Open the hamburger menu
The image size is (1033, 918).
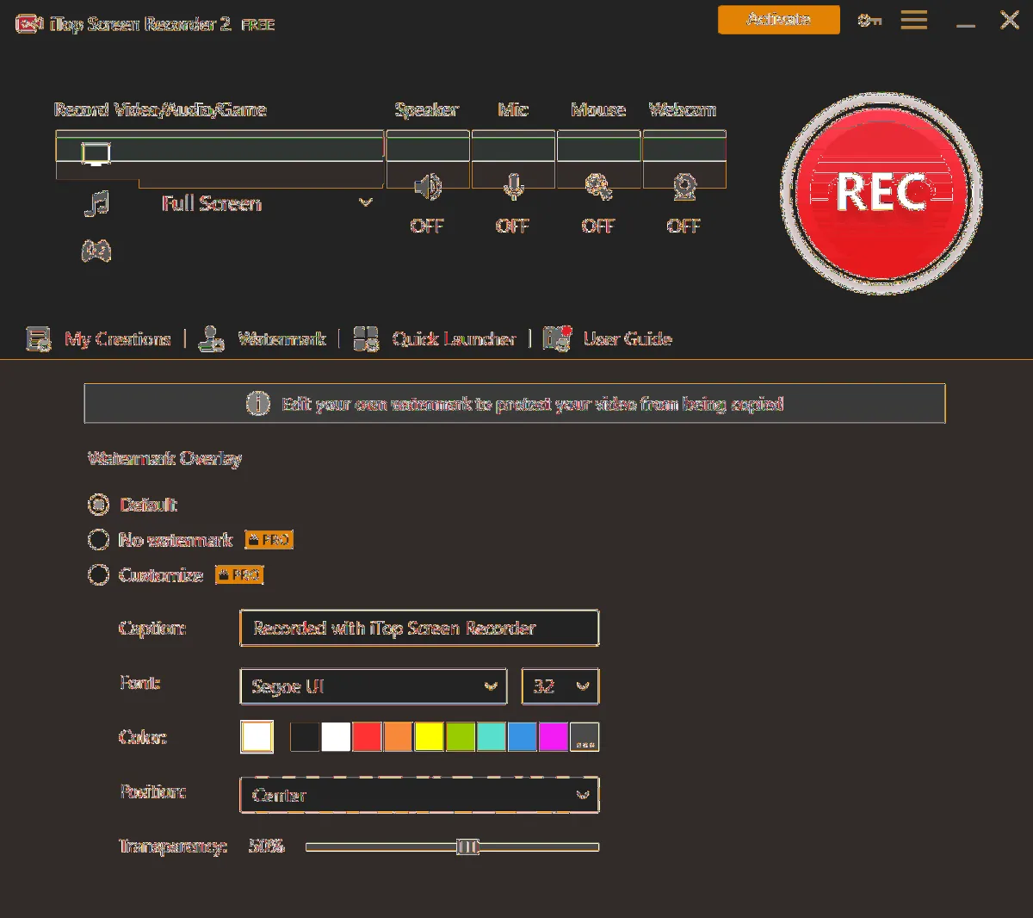(x=914, y=20)
